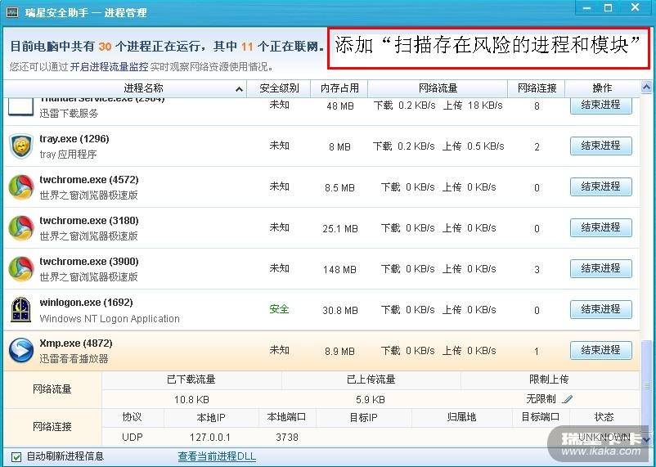Screen dimensions: 656x467
Task: Click the 操作 column header
Action: click(603, 88)
